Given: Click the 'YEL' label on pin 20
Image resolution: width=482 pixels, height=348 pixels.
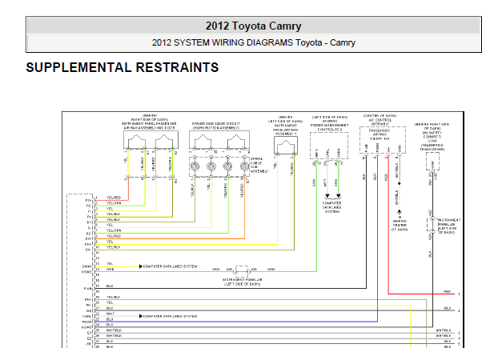Looking at the screenshot, I should pyautogui.click(x=110, y=302).
